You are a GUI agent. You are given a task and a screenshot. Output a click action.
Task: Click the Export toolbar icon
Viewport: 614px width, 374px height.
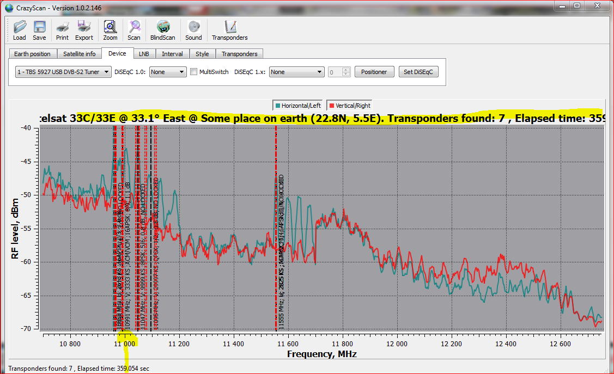[x=84, y=27]
